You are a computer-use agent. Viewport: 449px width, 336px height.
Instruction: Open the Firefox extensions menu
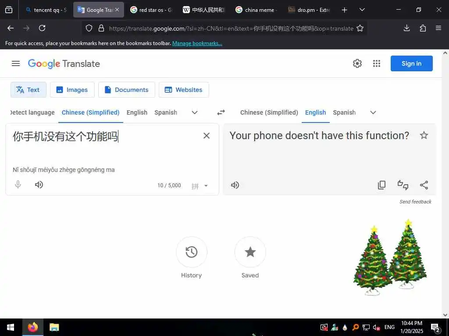[x=423, y=28]
